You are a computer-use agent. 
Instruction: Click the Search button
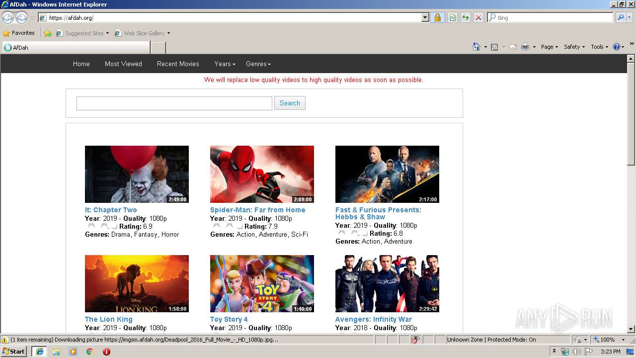(x=290, y=103)
